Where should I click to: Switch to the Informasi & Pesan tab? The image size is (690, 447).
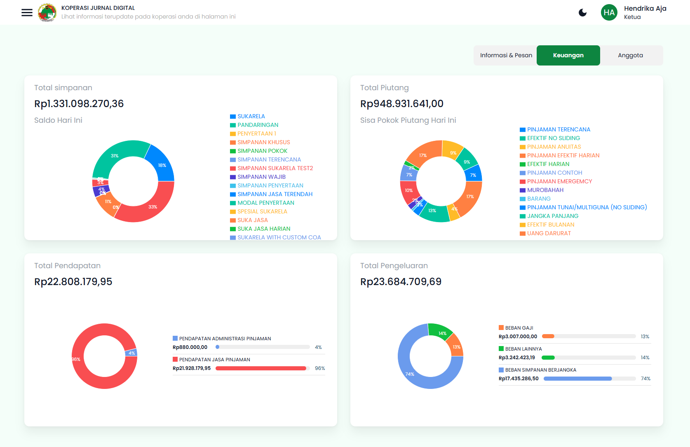tap(506, 55)
